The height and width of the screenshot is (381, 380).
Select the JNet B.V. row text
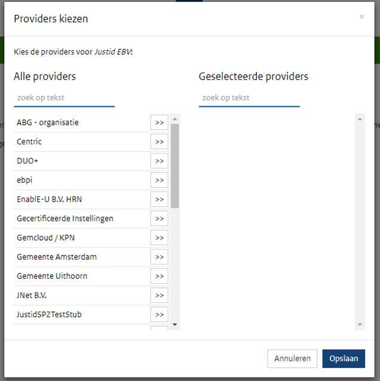point(32,295)
